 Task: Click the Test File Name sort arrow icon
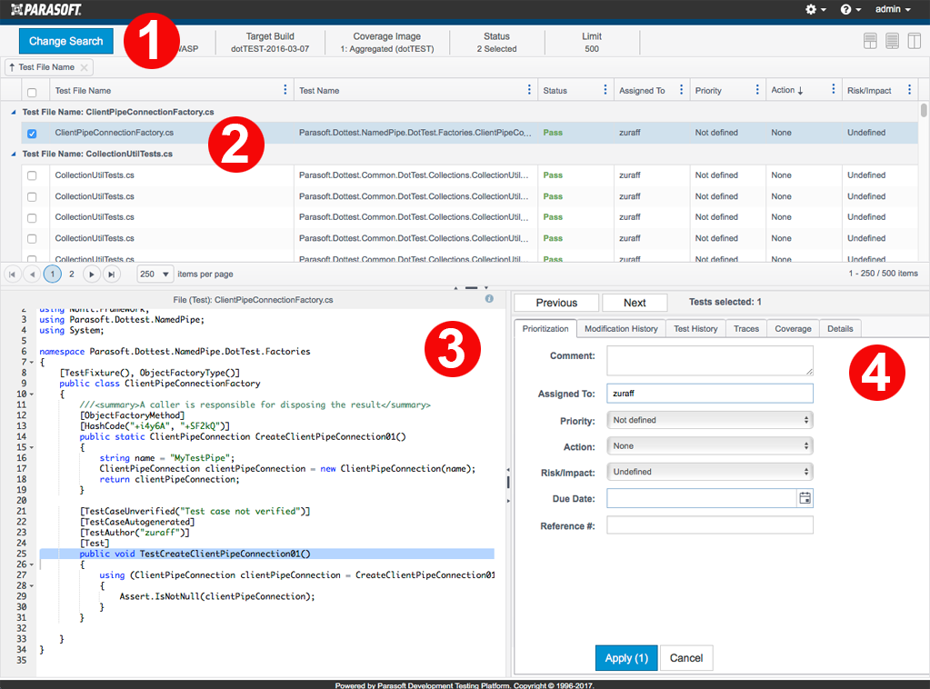pyautogui.click(x=12, y=67)
